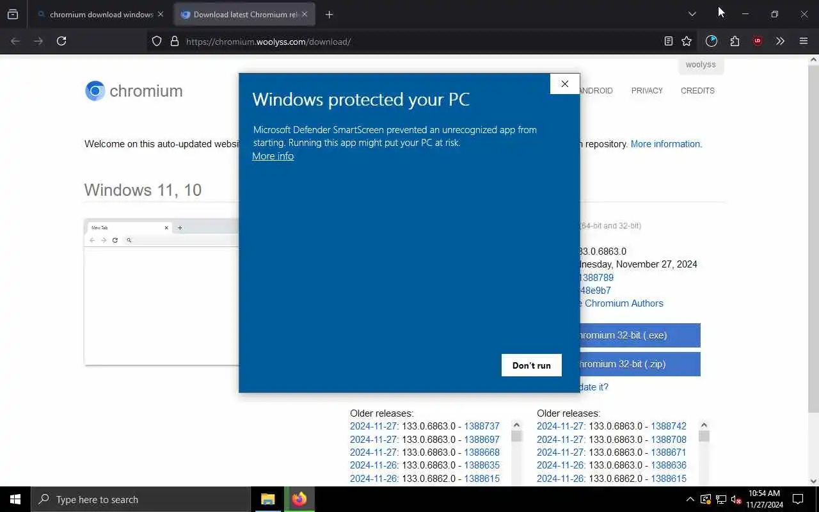
Task: Open the notification center icon
Action: 798,499
